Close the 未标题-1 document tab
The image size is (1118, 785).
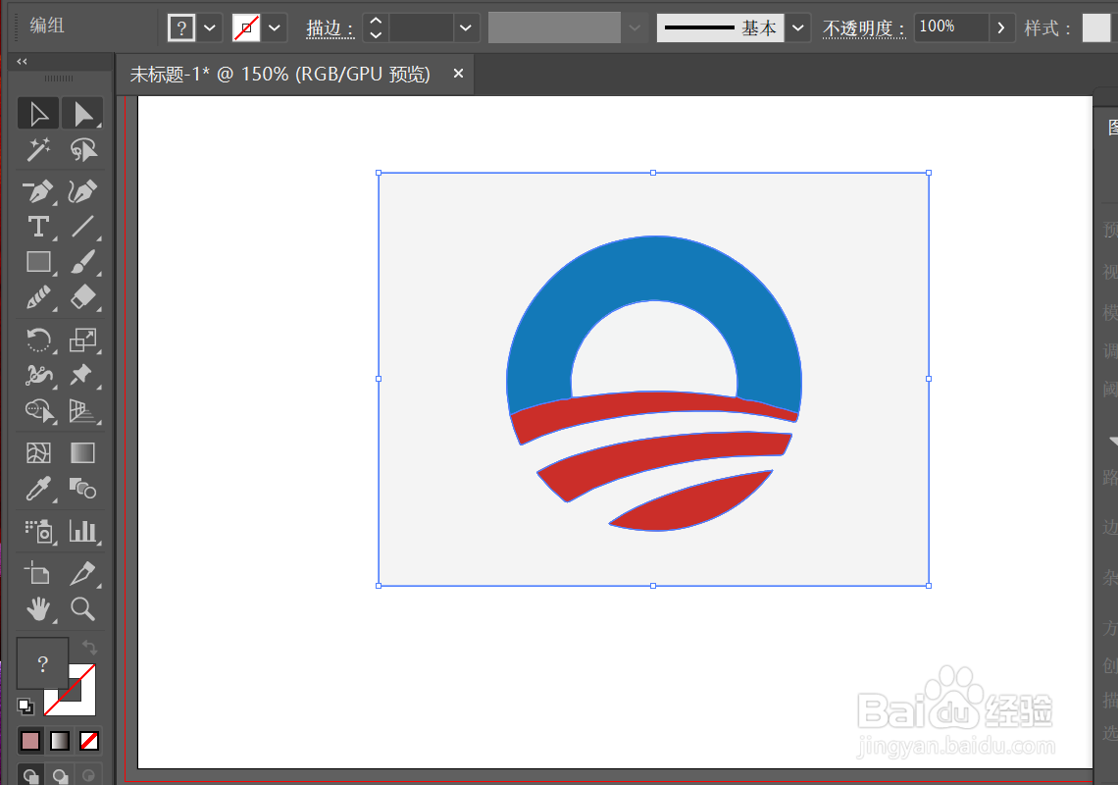(458, 74)
